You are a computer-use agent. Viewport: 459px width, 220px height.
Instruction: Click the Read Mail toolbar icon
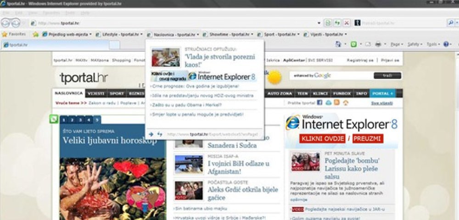point(368,44)
